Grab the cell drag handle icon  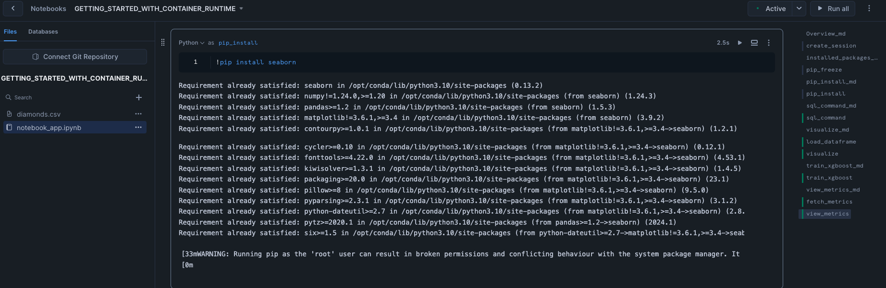click(163, 42)
